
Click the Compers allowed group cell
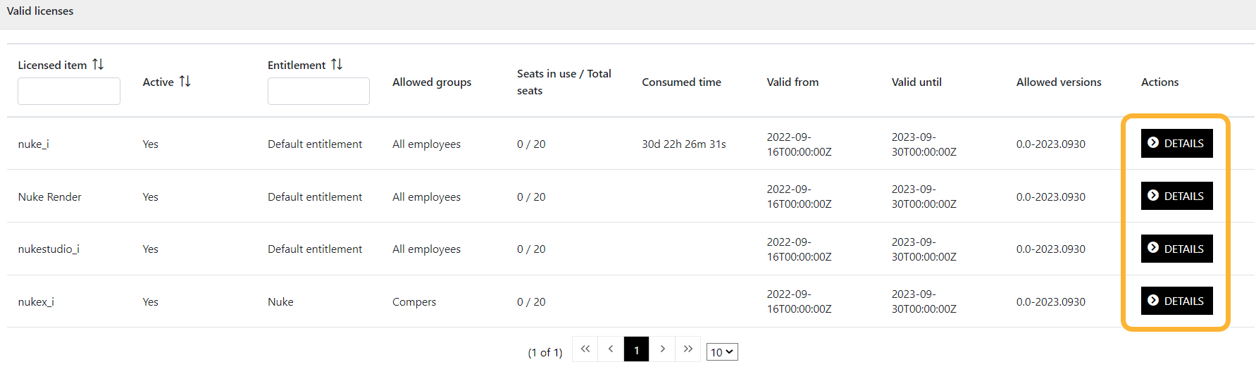414,302
